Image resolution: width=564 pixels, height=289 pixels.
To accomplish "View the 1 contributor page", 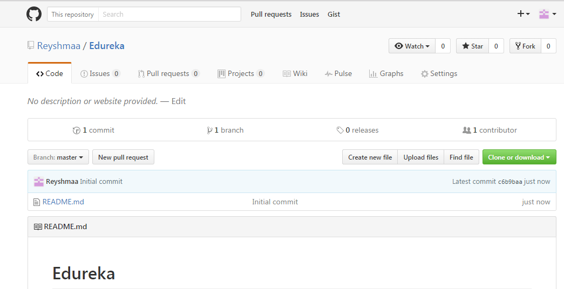I will [490, 130].
